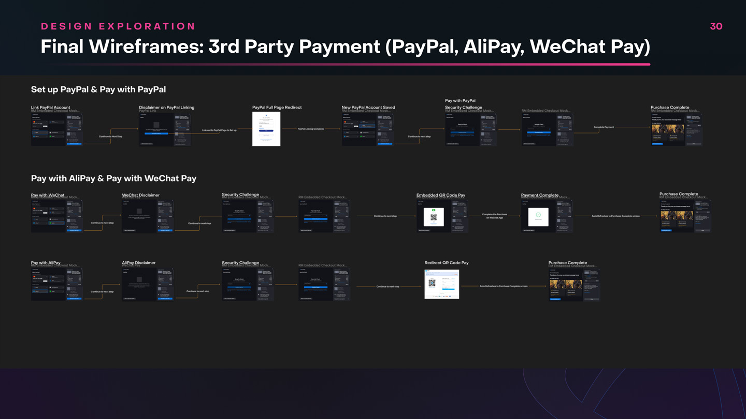Click the slide number 30
Viewport: 746px width, 419px height.
click(x=716, y=26)
